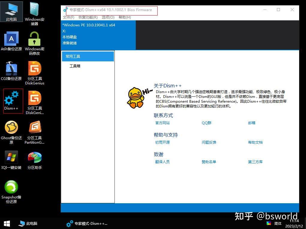Click the Windows Start button
The width and height of the screenshot is (306, 229).
click(6, 223)
